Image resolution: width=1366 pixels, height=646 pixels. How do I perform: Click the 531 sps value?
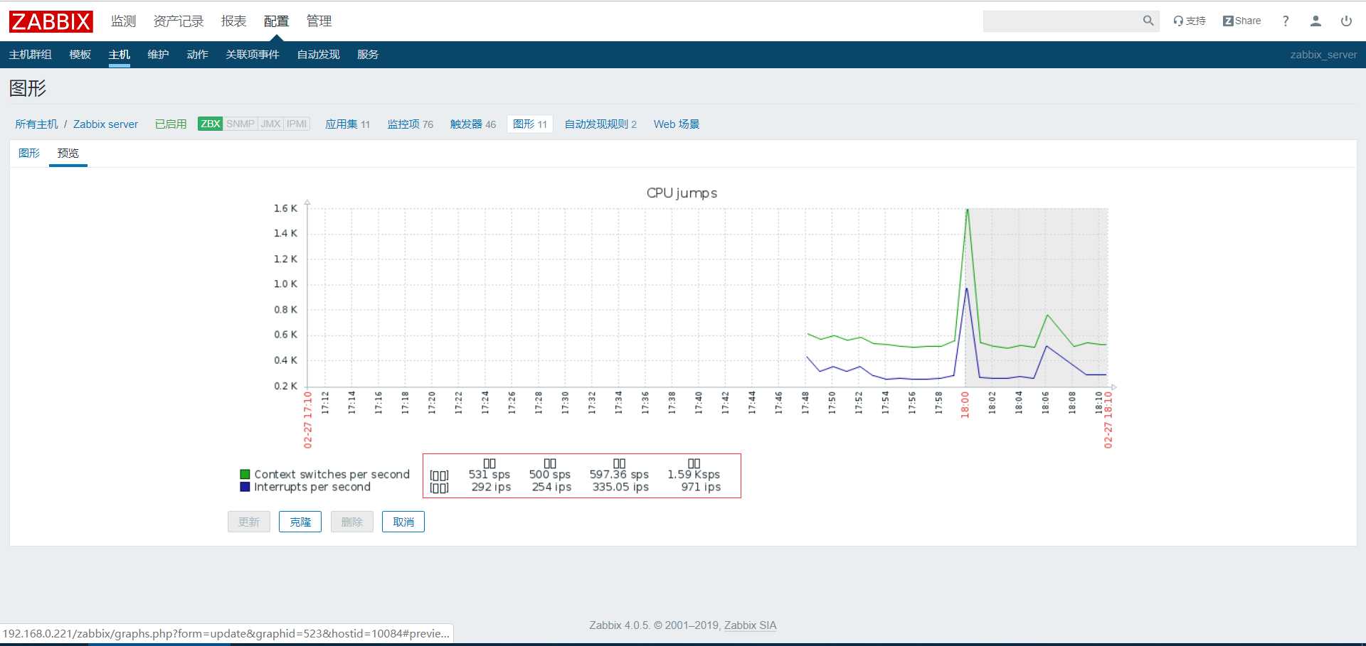[x=489, y=474]
